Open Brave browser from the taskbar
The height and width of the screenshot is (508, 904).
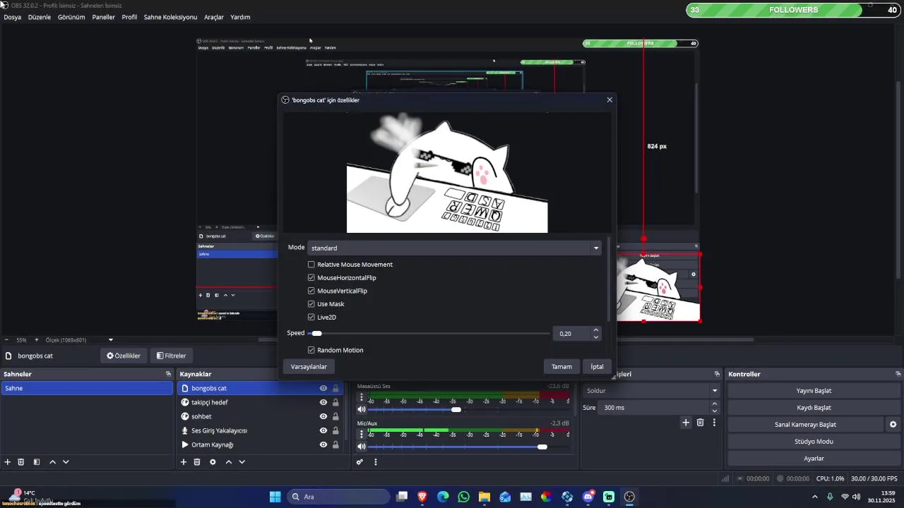(x=422, y=497)
